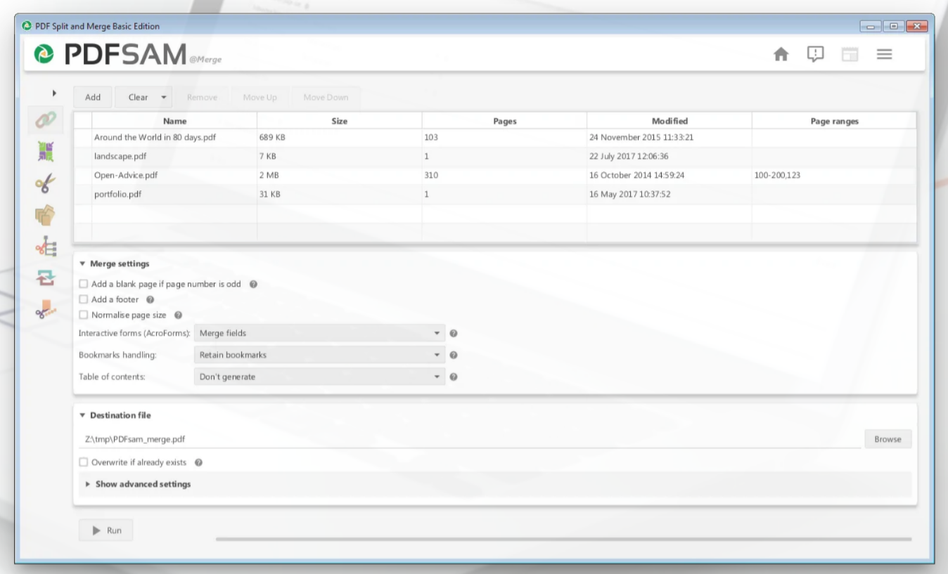Screen dimensions: 948x574
Task: Open the Clear button's dropdown arrow
Action: click(163, 98)
